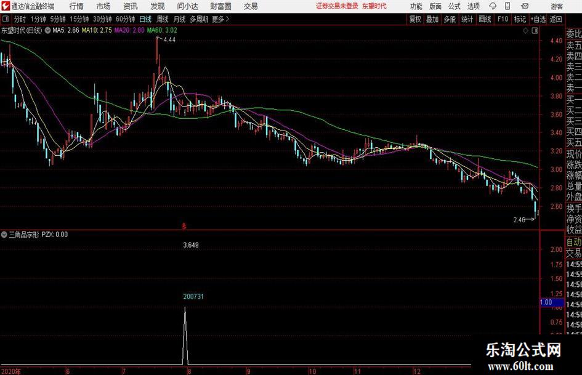Image resolution: width=582 pixels, height=375 pixels.
Task: Click the 统计 statistics toolbar button
Action: click(467, 19)
